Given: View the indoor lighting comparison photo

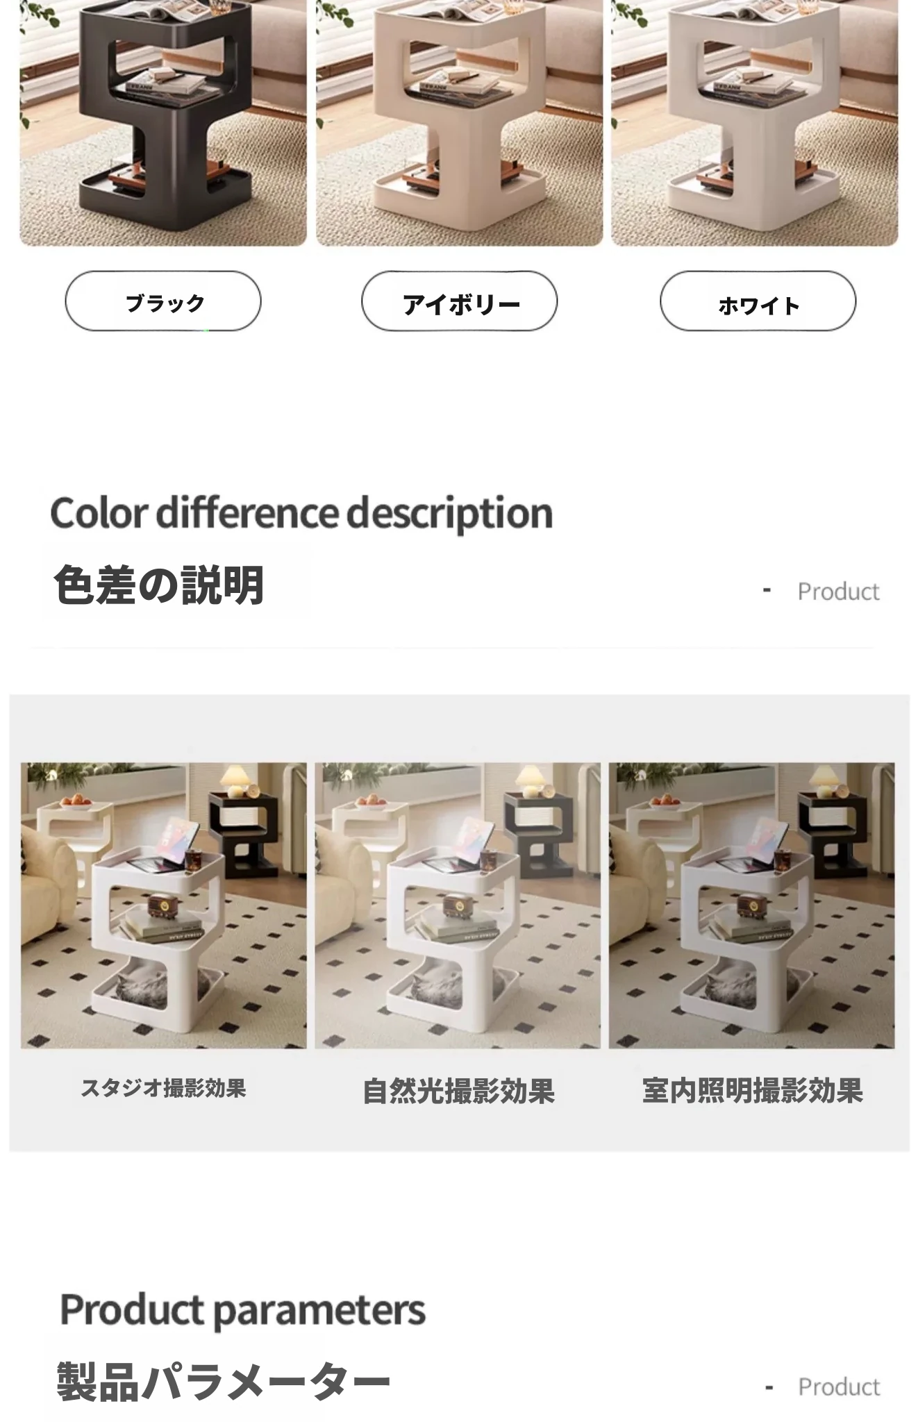Looking at the screenshot, I should 752,905.
